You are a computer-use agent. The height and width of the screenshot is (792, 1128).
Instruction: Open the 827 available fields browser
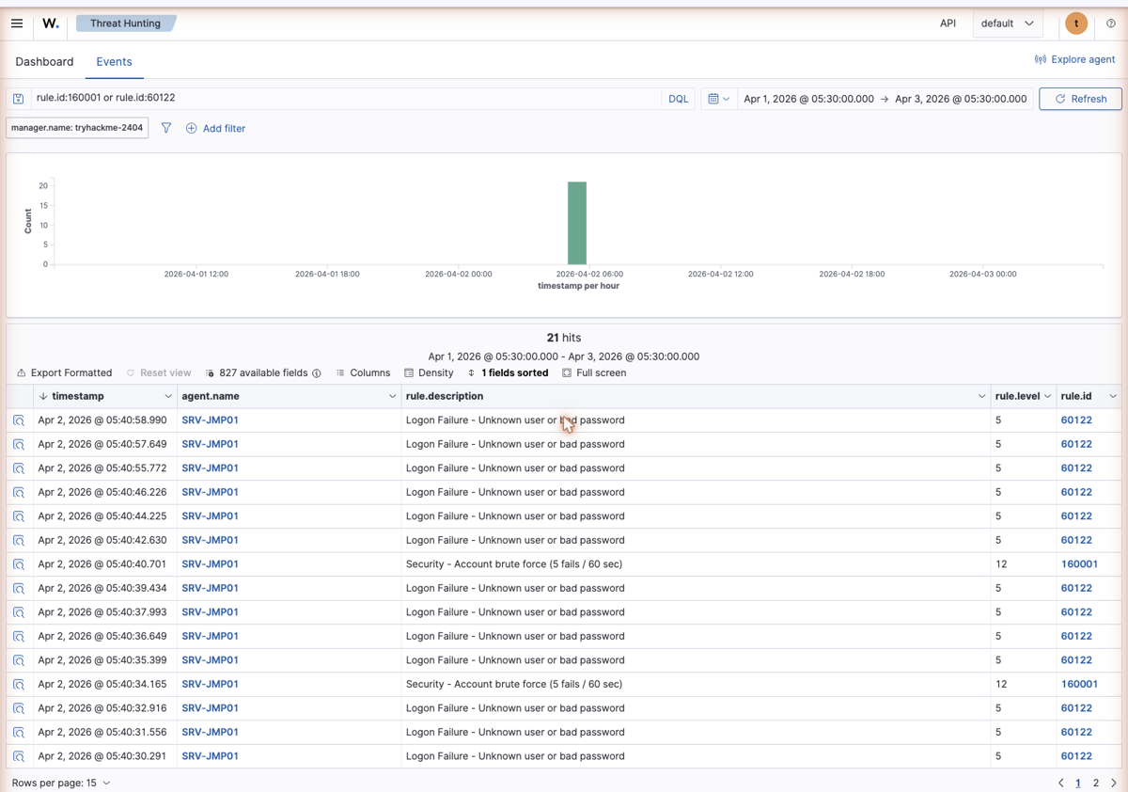(257, 373)
